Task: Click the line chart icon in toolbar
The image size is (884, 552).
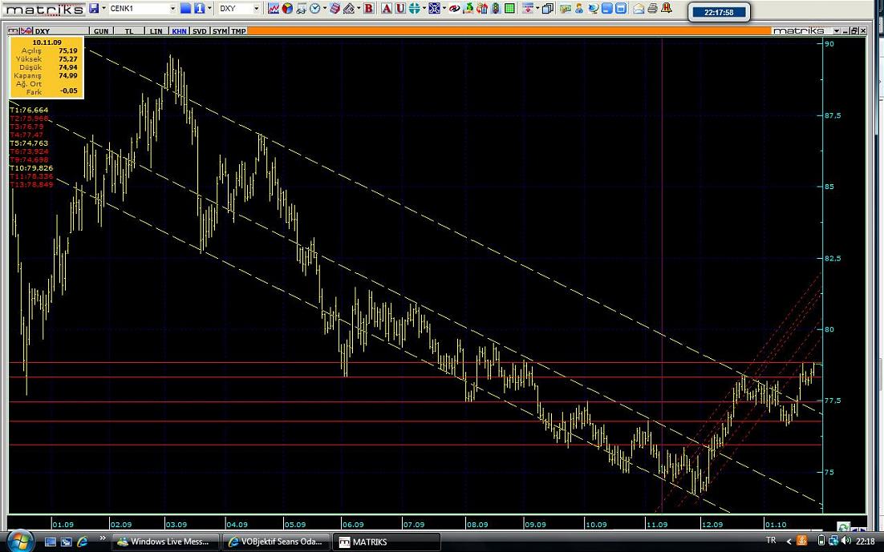Action: pyautogui.click(x=274, y=9)
